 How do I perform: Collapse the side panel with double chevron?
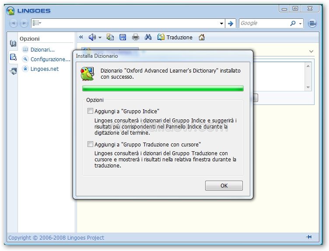pyautogui.click(x=81, y=37)
